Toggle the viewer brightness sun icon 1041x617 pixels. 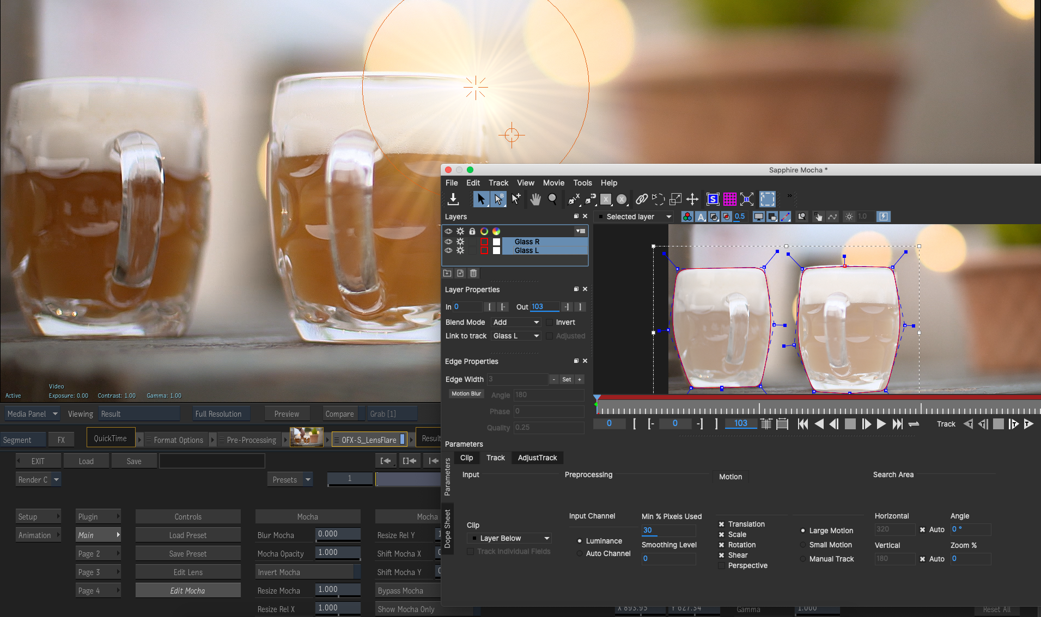pyautogui.click(x=849, y=217)
